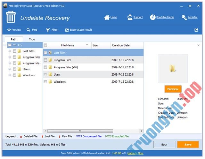
Task: Click the Lost Files question-mark folder icon in list
Action: click(x=50, y=53)
